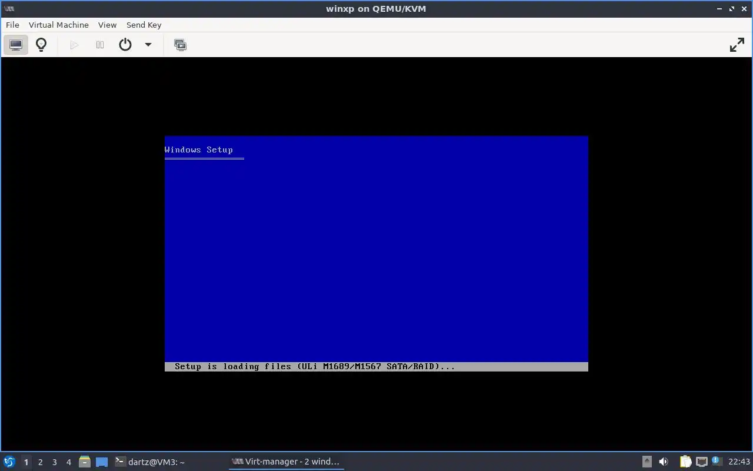Switch to workspace 3
Screen dimensions: 753x471
tap(54, 462)
